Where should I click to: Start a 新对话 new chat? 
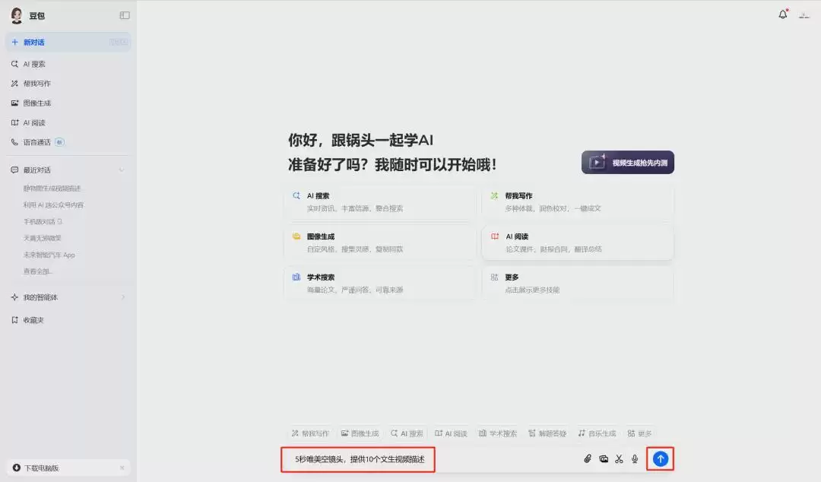pyautogui.click(x=68, y=42)
